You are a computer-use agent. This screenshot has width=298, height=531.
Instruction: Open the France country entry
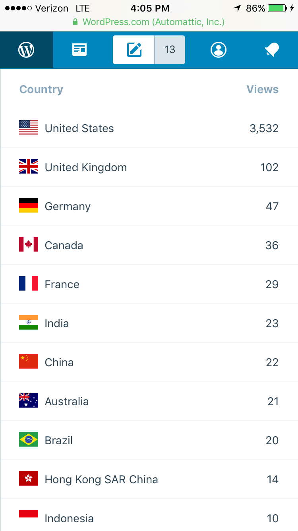pyautogui.click(x=62, y=285)
